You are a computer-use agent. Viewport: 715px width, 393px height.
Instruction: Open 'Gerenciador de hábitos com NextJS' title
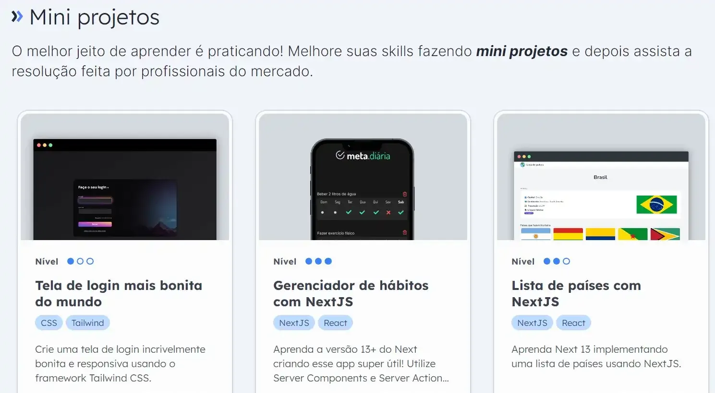pos(351,294)
